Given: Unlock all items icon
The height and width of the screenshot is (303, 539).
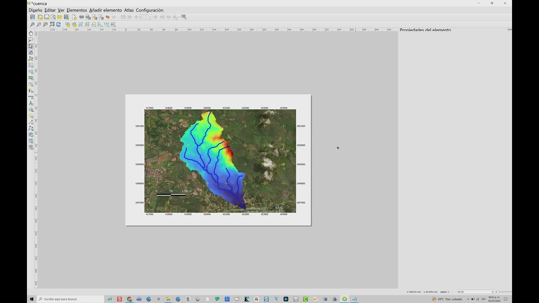Looking at the screenshot, I should click(x=74, y=24).
